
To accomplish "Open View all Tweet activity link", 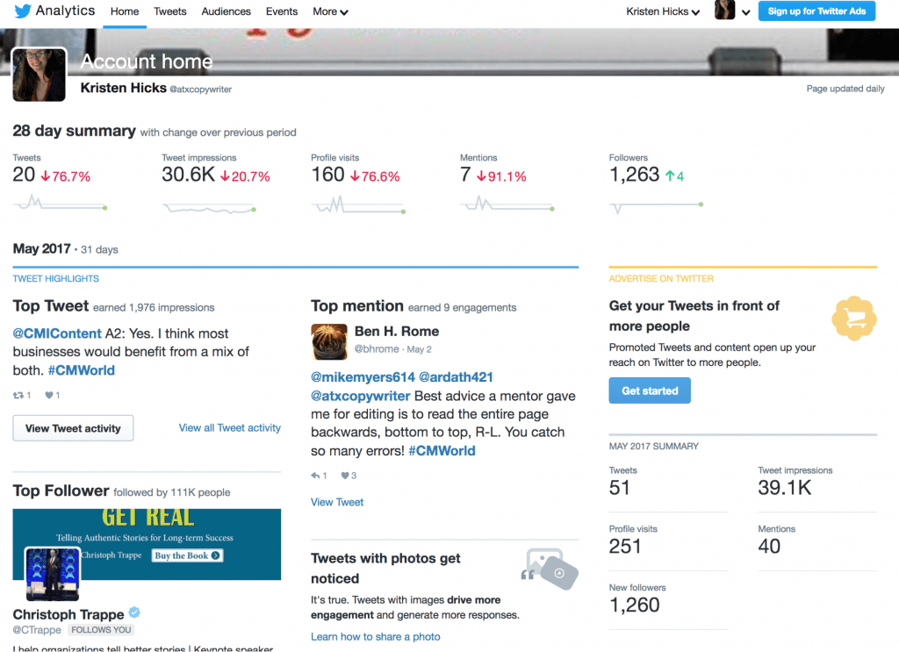I will (x=229, y=428).
